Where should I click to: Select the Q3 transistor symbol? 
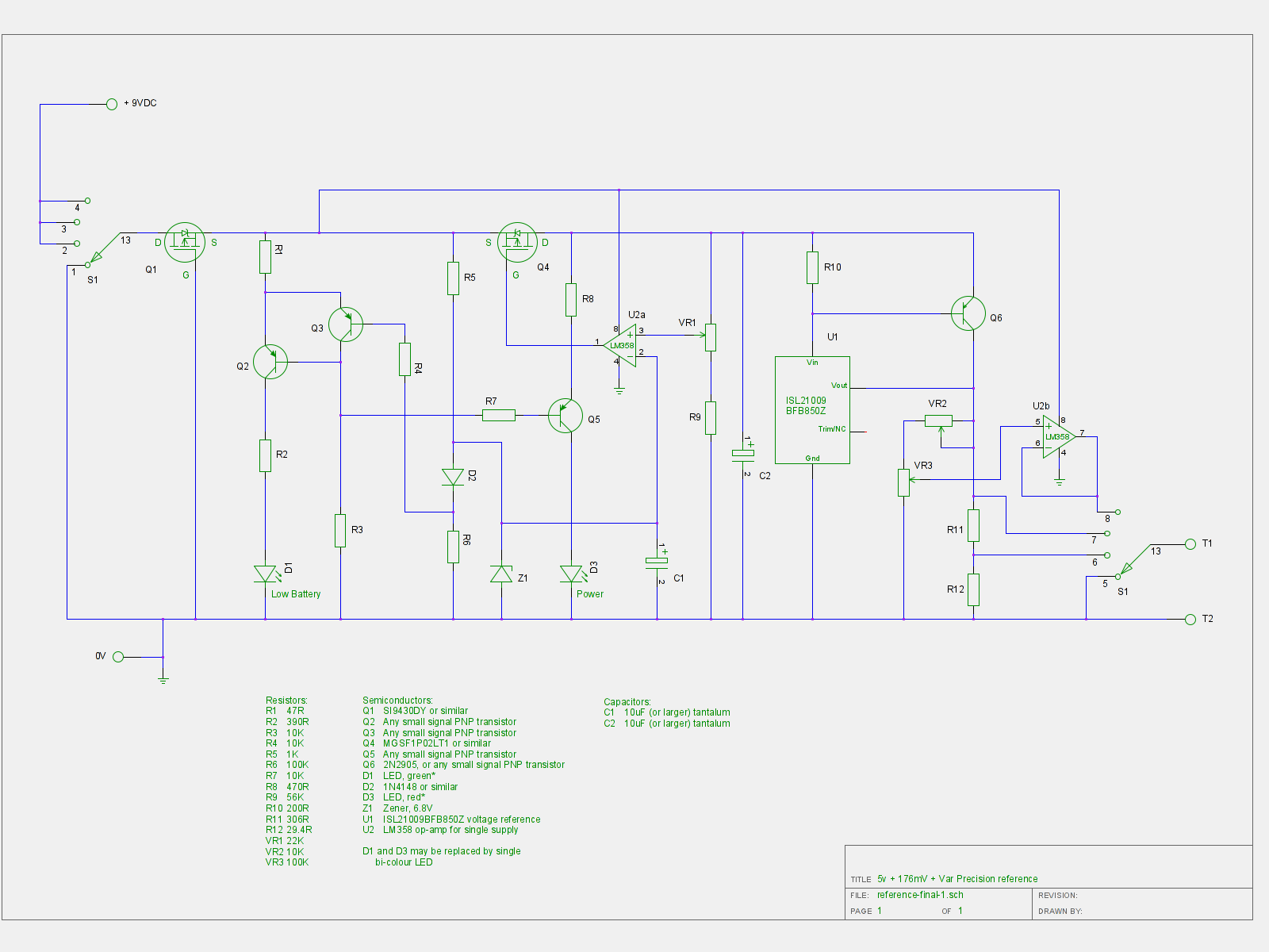tap(346, 324)
